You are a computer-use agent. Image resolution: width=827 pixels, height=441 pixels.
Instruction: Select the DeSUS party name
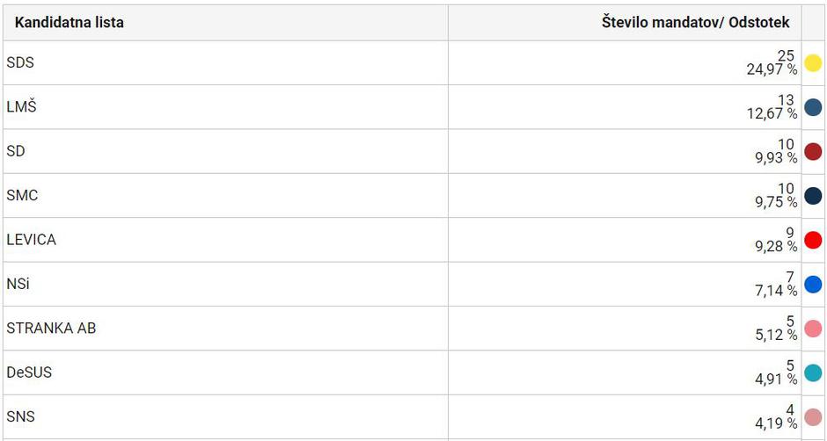click(x=29, y=372)
